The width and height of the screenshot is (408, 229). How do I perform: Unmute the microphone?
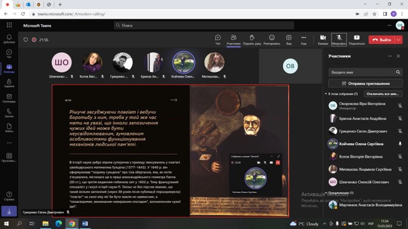pos(339,39)
